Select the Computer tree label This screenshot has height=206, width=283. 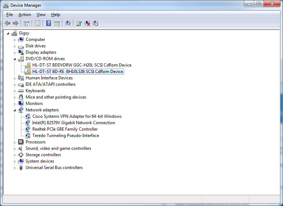[x=35, y=39]
